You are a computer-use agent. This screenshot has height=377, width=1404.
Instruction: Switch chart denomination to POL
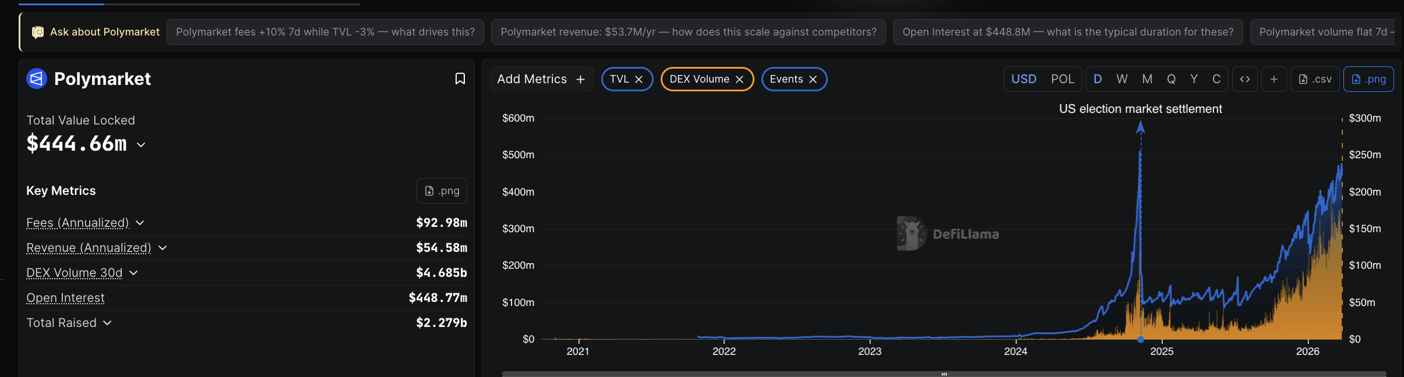point(1063,79)
